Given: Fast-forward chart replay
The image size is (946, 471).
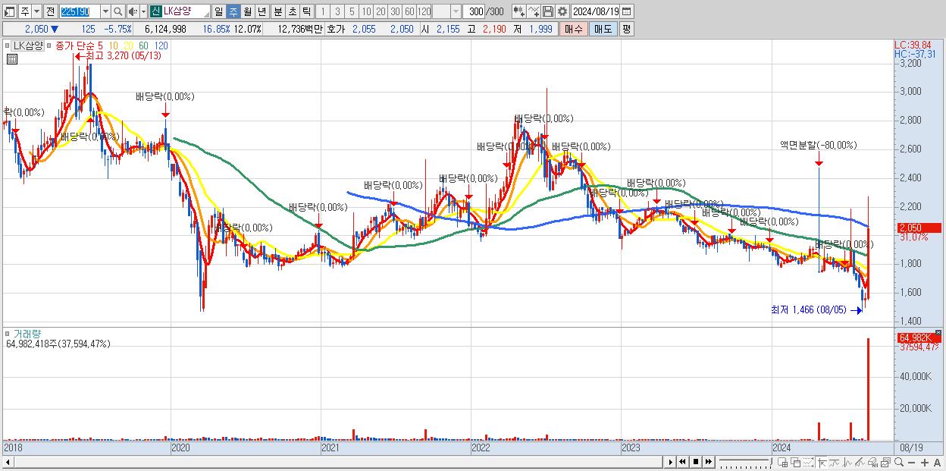Looking at the screenshot, I should pyautogui.click(x=708, y=462).
